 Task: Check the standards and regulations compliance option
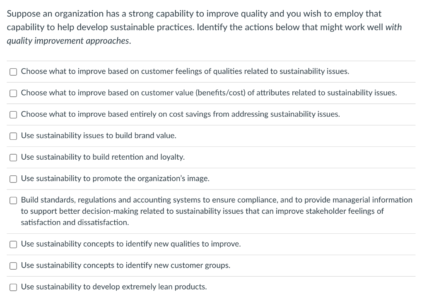tap(13, 200)
